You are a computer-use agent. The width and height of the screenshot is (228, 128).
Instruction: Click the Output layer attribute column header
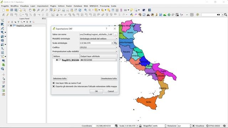point(99,56)
